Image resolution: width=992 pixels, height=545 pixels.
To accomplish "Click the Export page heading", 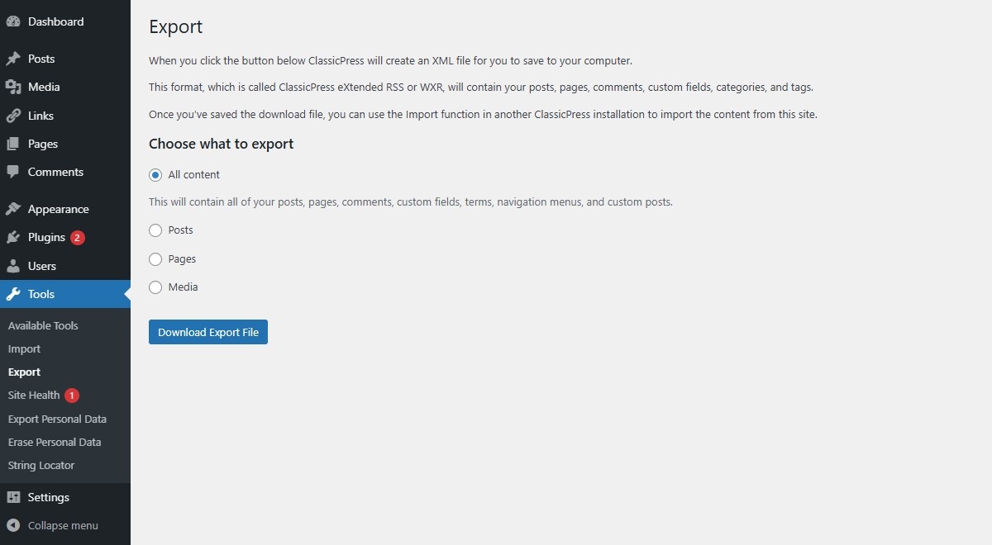I will click(x=176, y=26).
